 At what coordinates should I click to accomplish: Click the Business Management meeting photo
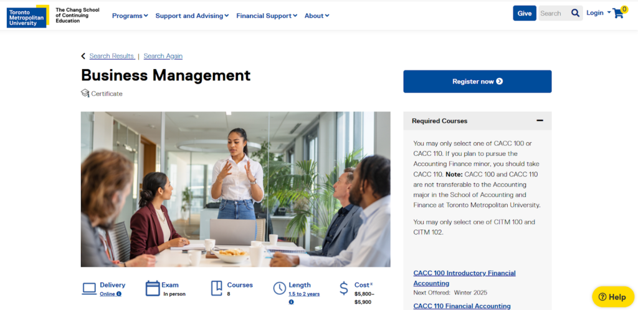pyautogui.click(x=236, y=190)
